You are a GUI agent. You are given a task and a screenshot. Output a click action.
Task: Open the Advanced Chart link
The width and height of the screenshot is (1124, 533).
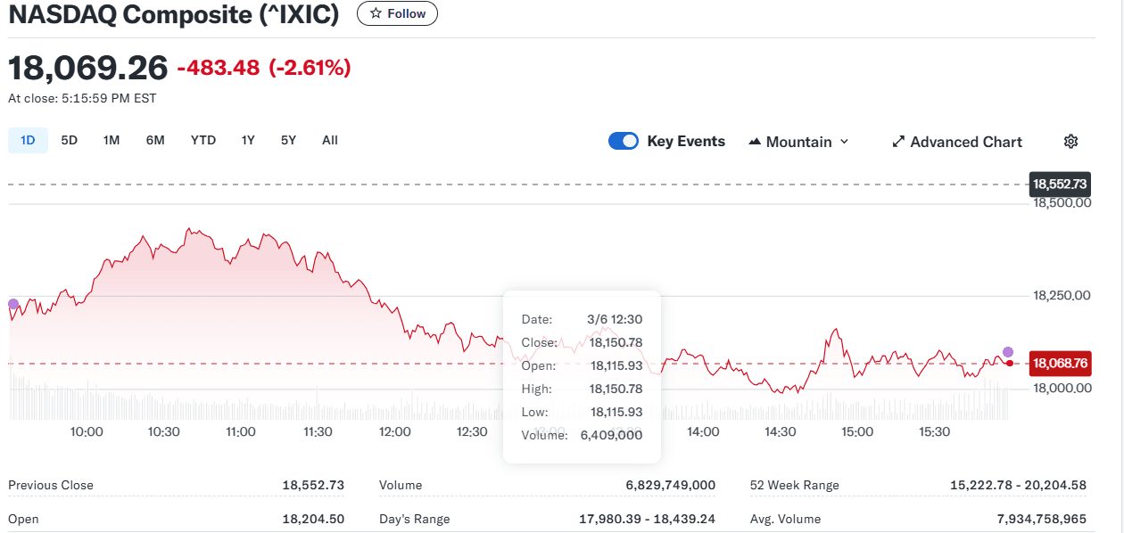point(957,142)
